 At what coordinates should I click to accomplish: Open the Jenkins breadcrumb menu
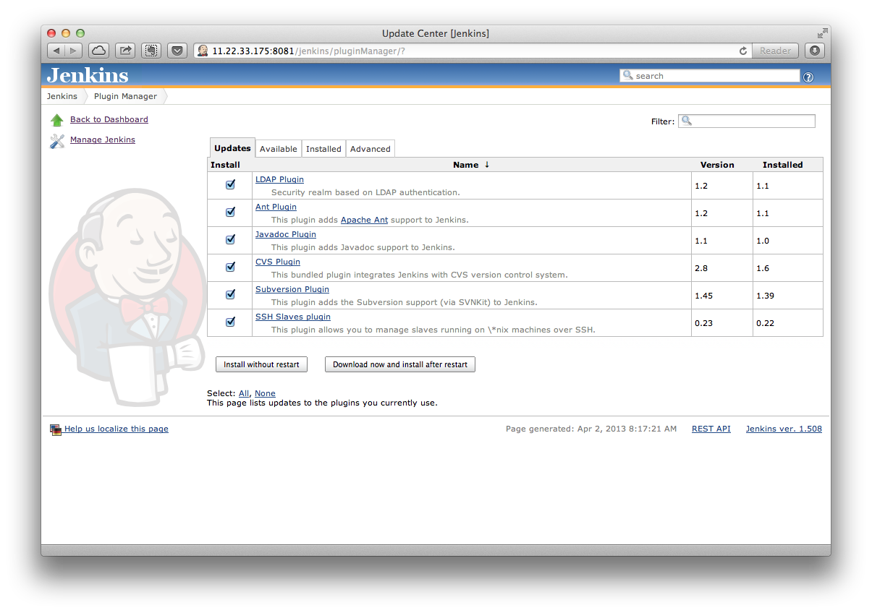point(62,96)
